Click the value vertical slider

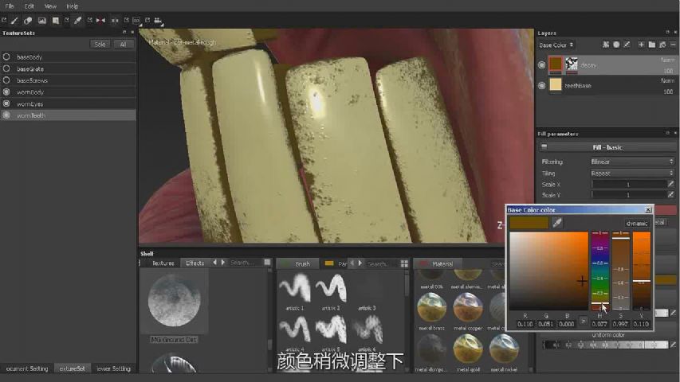[x=642, y=271]
